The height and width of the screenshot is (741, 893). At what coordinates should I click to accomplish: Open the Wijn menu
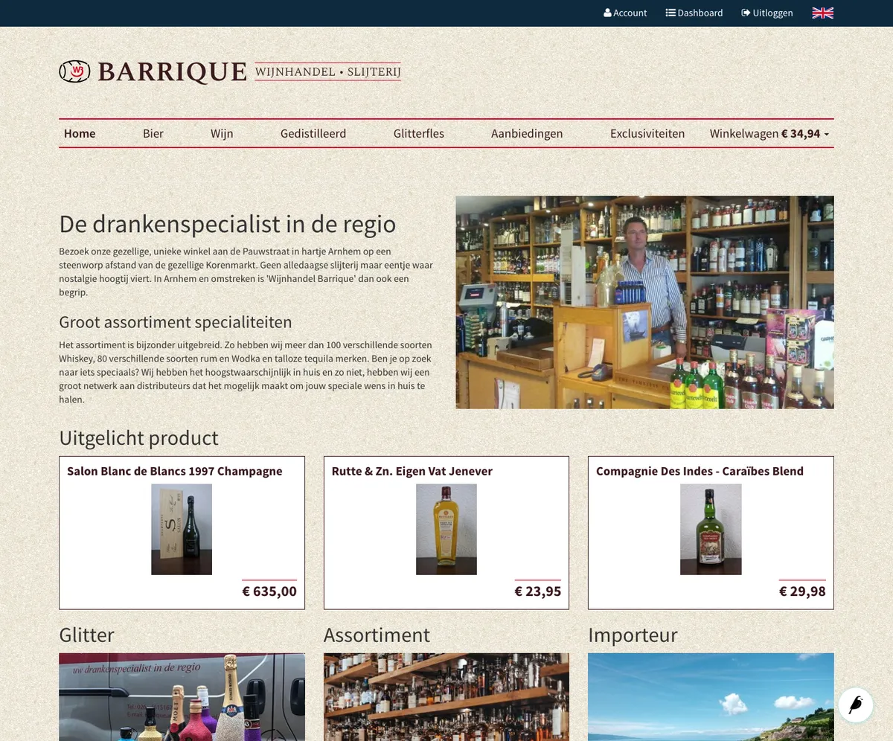click(x=222, y=133)
